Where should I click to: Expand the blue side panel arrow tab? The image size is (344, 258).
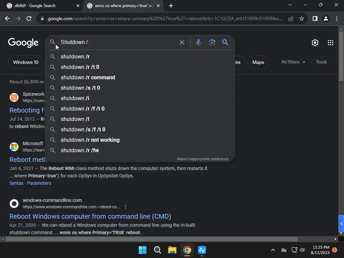[341, 223]
